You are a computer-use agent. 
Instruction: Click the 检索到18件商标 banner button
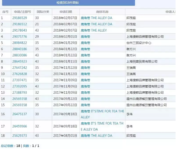coord(67,3)
